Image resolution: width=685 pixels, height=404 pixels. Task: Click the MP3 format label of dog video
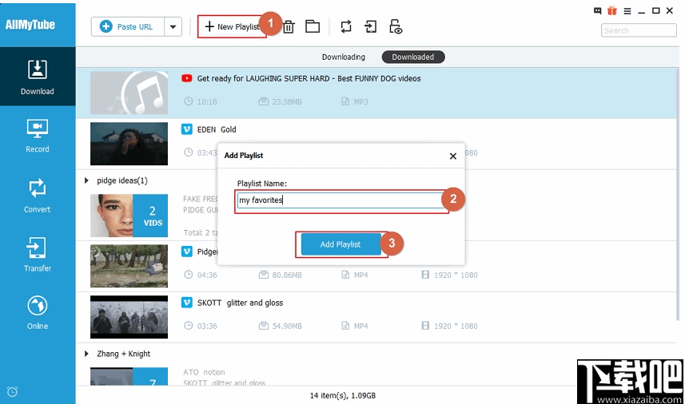coord(360,101)
